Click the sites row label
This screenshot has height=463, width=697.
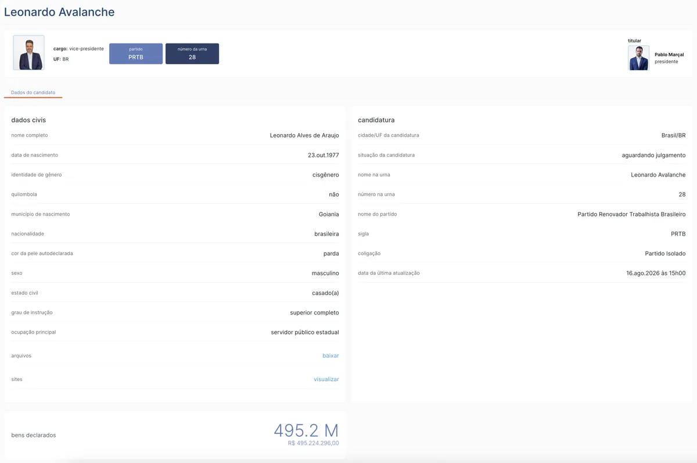tap(17, 379)
